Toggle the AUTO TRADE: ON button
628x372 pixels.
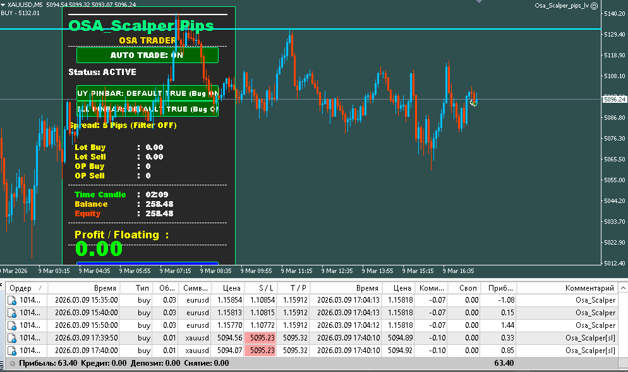coord(147,55)
